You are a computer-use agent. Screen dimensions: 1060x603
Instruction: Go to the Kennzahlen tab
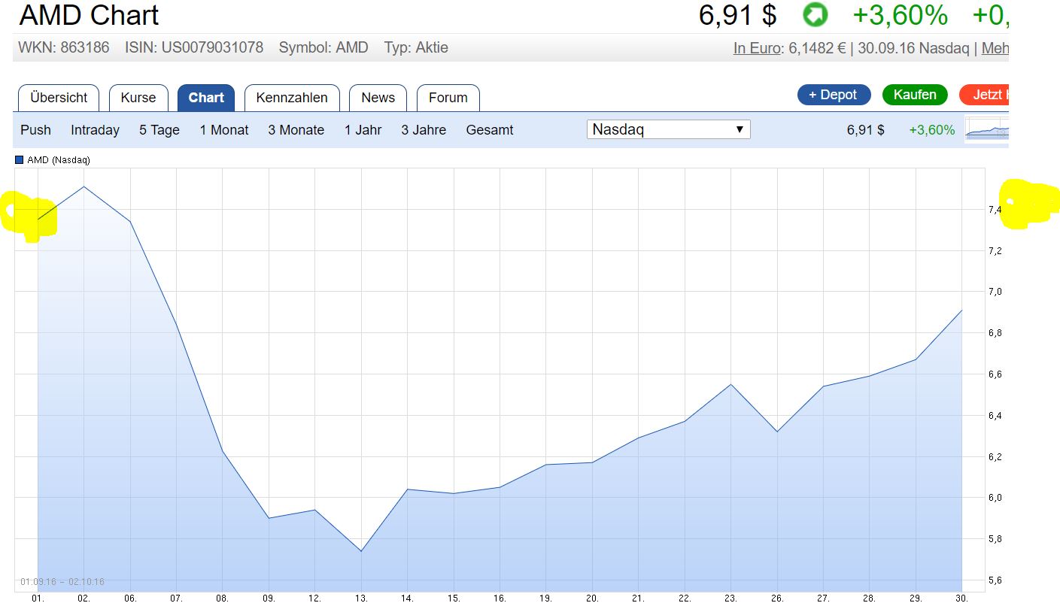[292, 98]
